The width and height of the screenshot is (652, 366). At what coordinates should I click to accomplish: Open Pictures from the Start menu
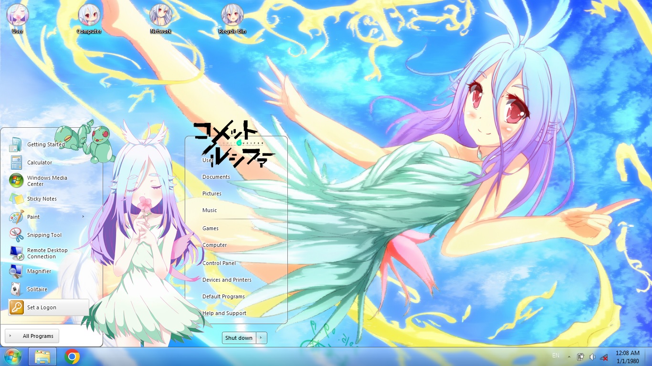pyautogui.click(x=212, y=193)
